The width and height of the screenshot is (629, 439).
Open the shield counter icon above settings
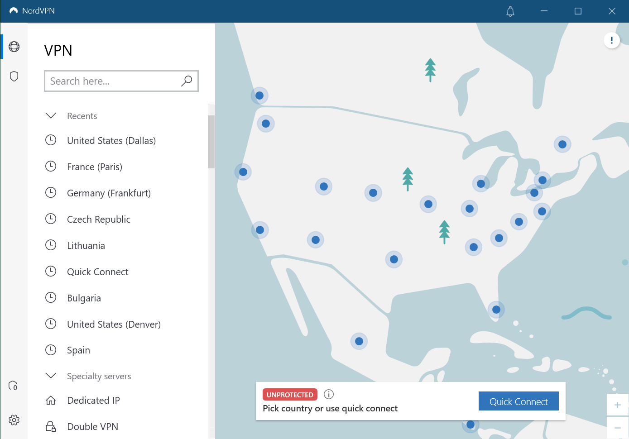(13, 386)
